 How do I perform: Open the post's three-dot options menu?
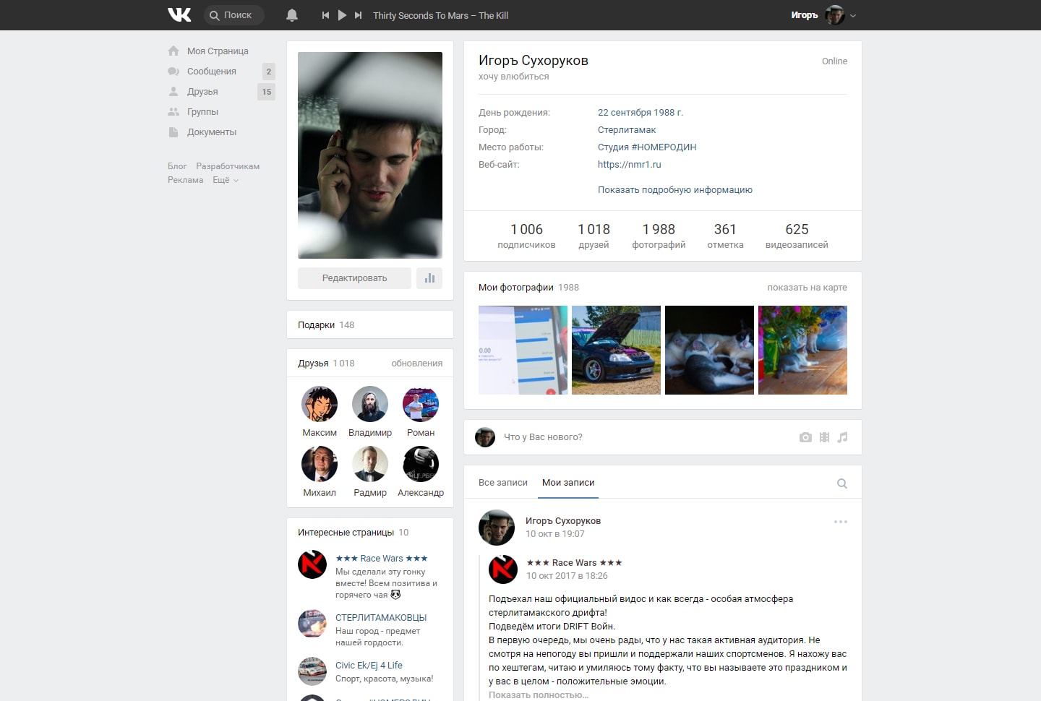click(x=840, y=522)
